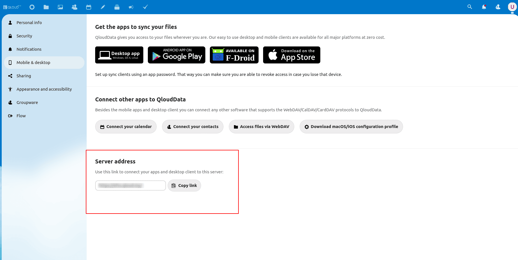Show notifications bell in header
The image size is (518, 260).
pyautogui.click(x=484, y=7)
